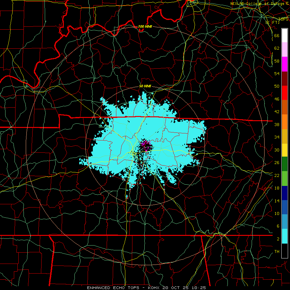Viewport: 290px width, 290px height.
Task: Click the medium blue legend swatch
Action: [x=285, y=207]
